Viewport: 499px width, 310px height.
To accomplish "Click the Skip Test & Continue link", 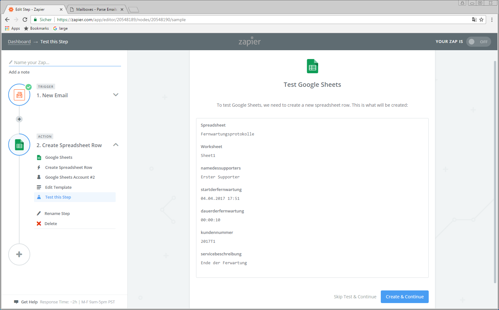I will pyautogui.click(x=355, y=297).
